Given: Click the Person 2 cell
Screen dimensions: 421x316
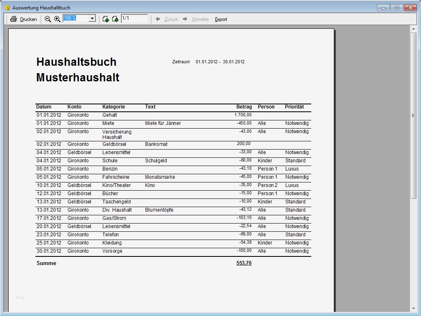Looking at the screenshot, I should (x=267, y=185).
